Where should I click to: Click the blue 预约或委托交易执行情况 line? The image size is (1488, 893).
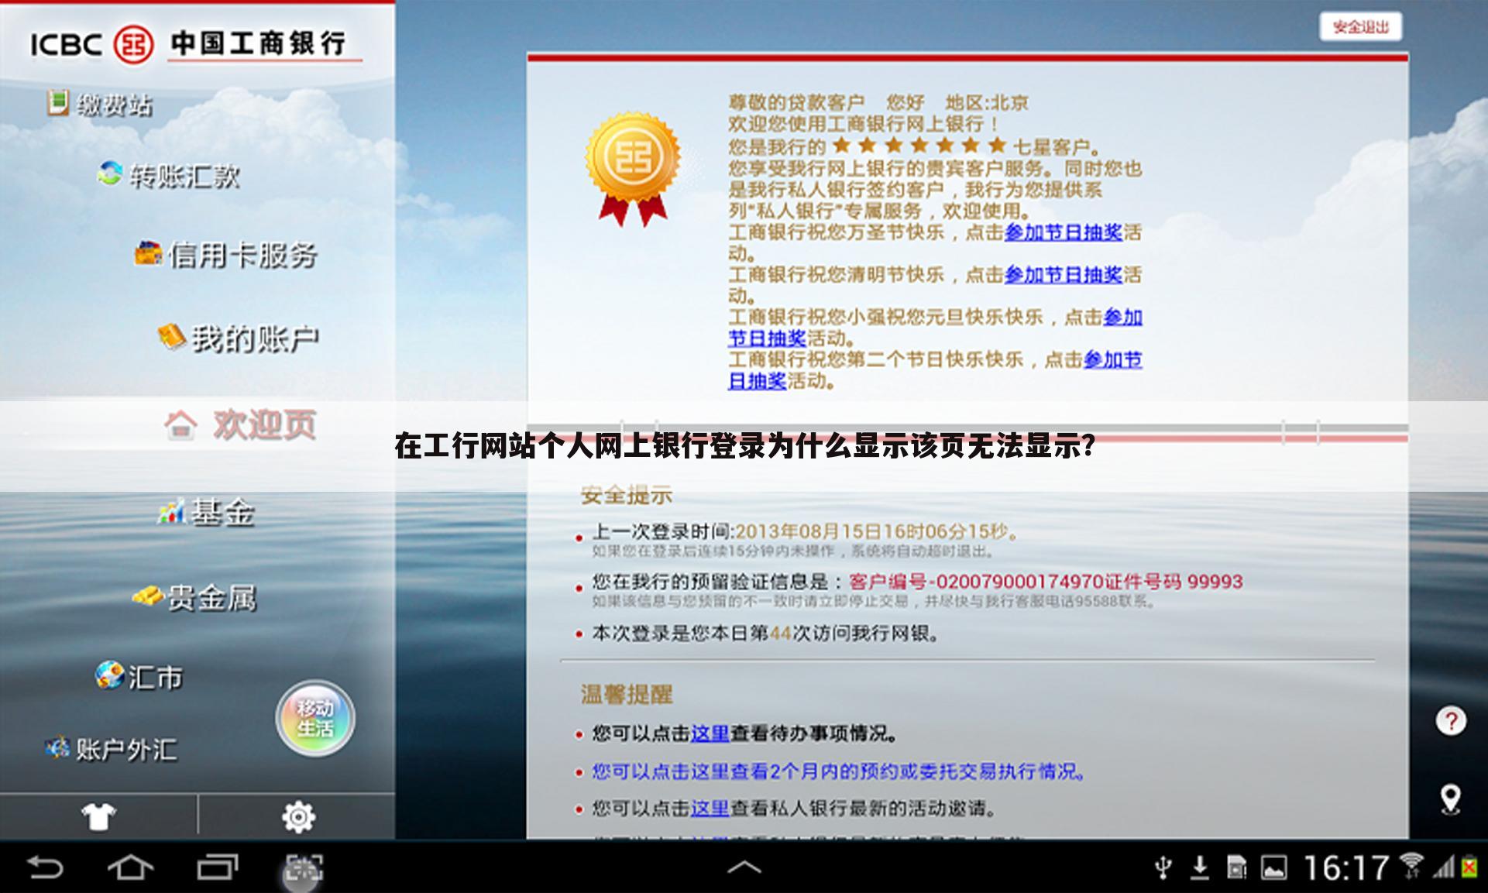[x=839, y=771]
